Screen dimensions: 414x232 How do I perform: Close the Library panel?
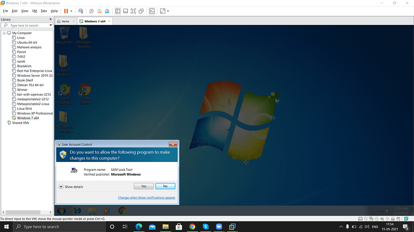(x=51, y=19)
